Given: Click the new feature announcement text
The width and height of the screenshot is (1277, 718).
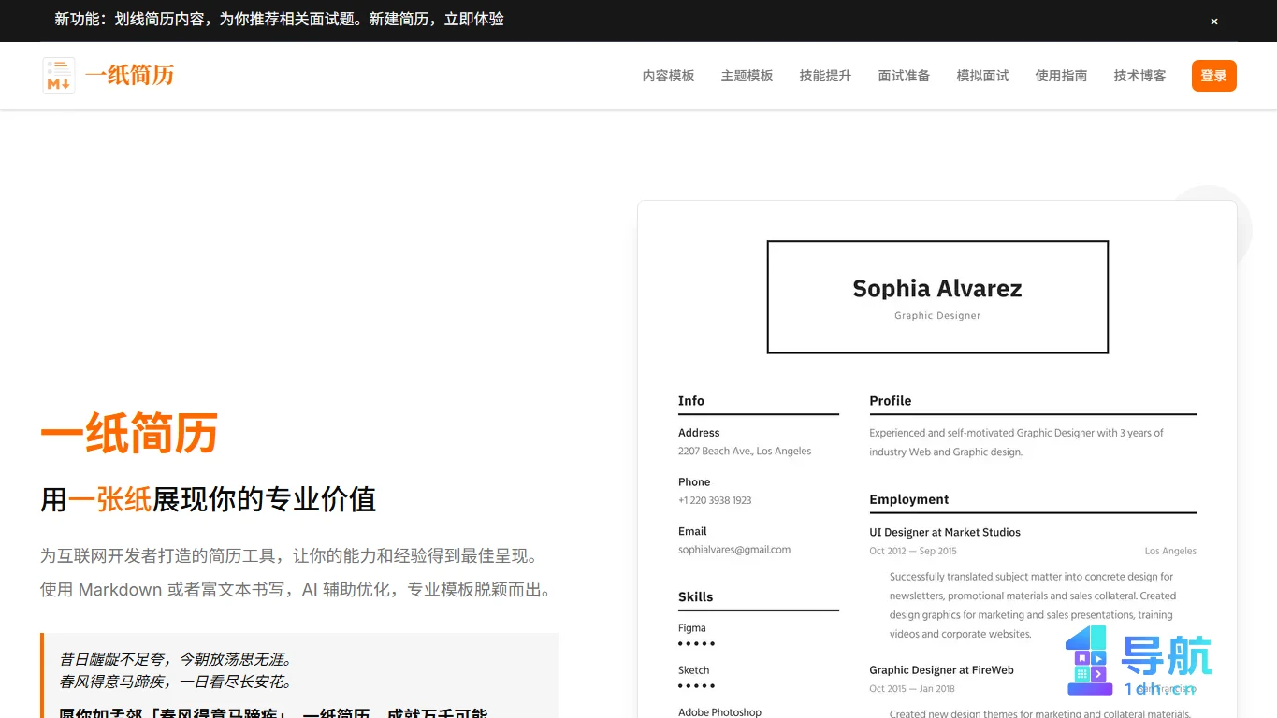Looking at the screenshot, I should click(x=279, y=19).
